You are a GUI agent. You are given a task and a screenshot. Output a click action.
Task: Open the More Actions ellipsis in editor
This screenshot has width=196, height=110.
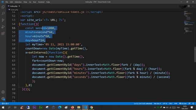pos(193,6)
